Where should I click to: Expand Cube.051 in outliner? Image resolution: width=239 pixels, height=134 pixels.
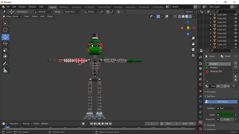tap(211, 29)
